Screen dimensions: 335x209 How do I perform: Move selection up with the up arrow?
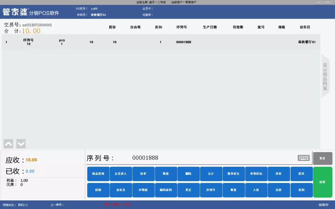(8, 144)
